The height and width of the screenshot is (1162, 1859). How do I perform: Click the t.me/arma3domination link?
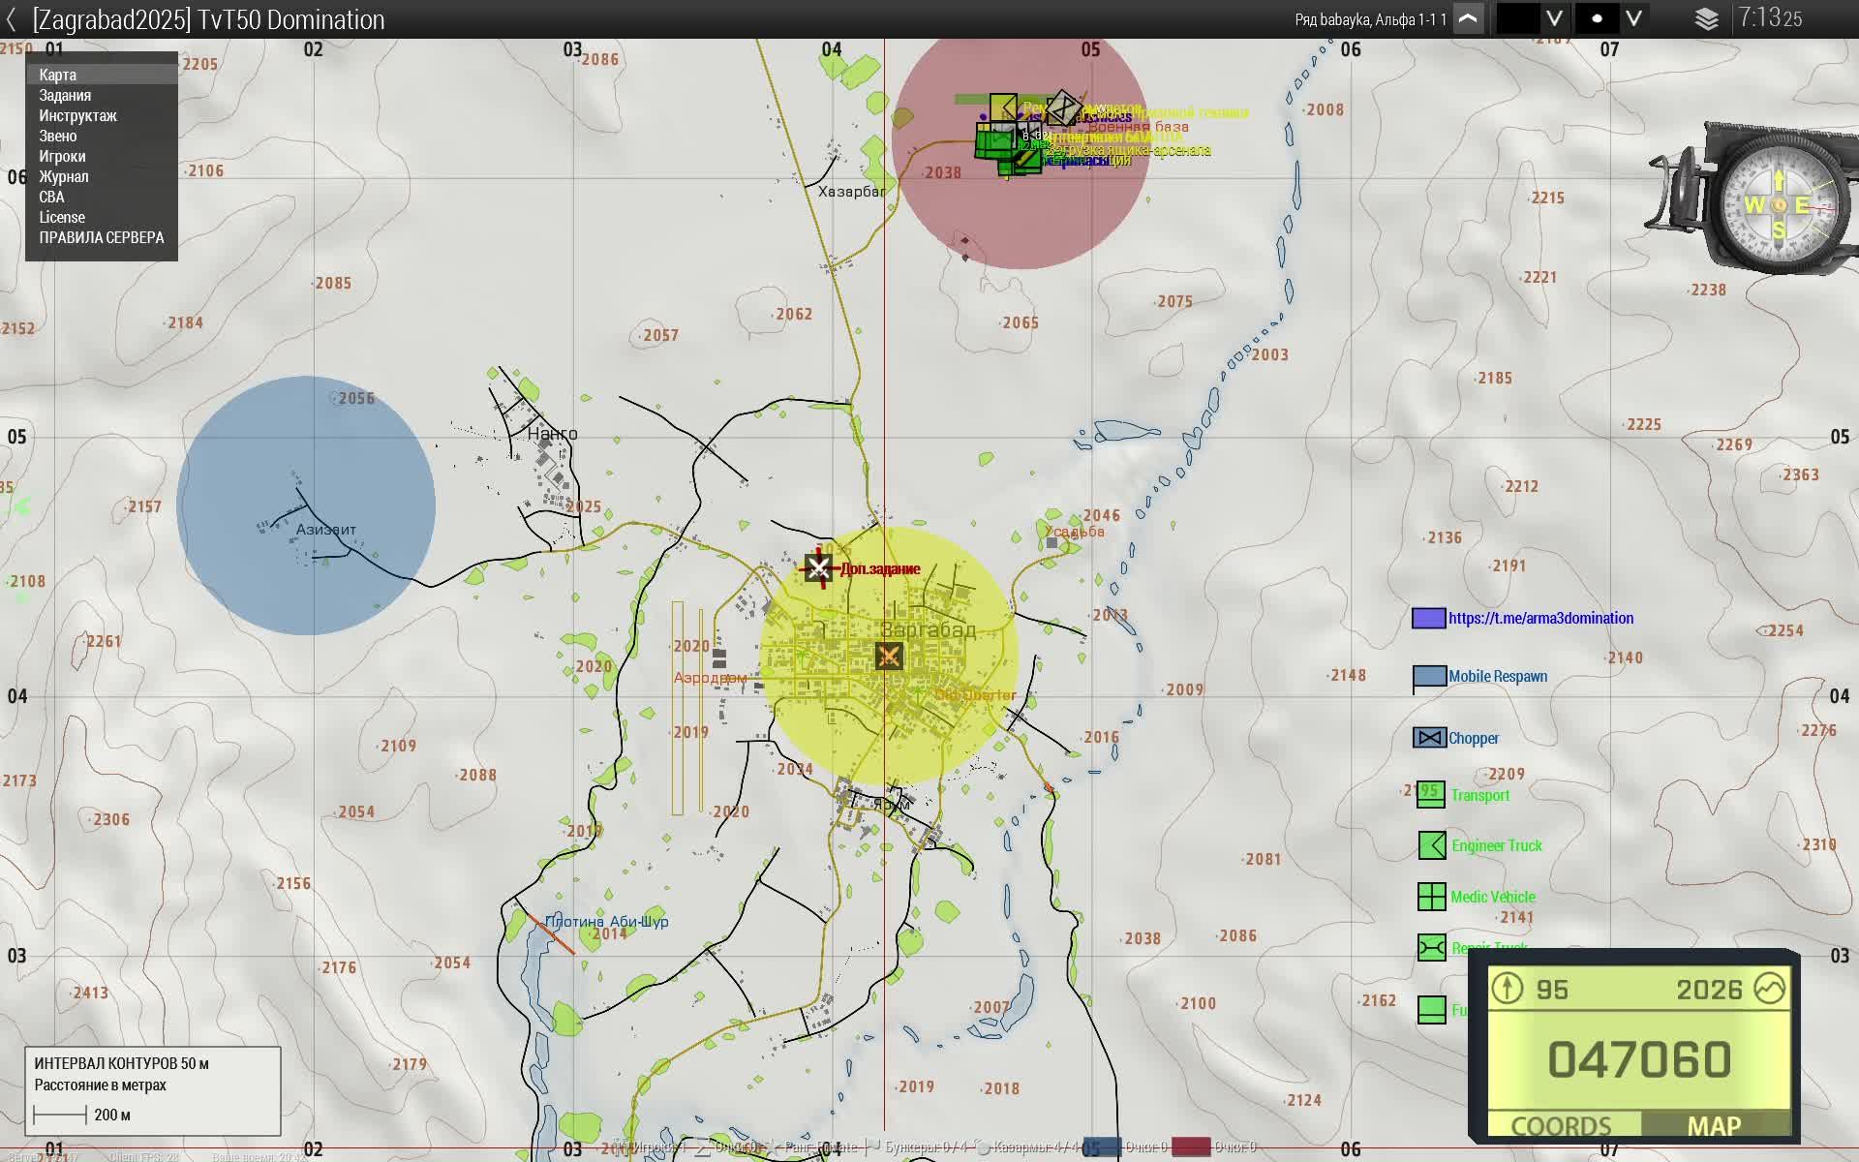point(1540,618)
